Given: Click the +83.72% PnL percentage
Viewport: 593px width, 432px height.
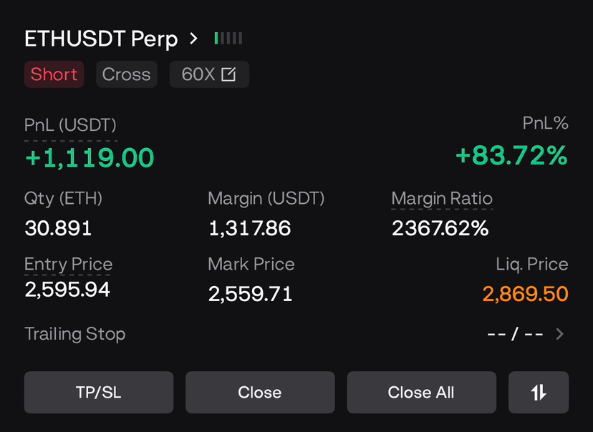Looking at the screenshot, I should coord(511,156).
